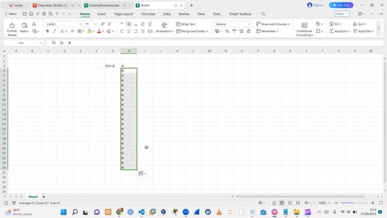Click the Justify alignment icon
Image resolution: width=387 pixels, height=218 pixels.
point(143,31)
